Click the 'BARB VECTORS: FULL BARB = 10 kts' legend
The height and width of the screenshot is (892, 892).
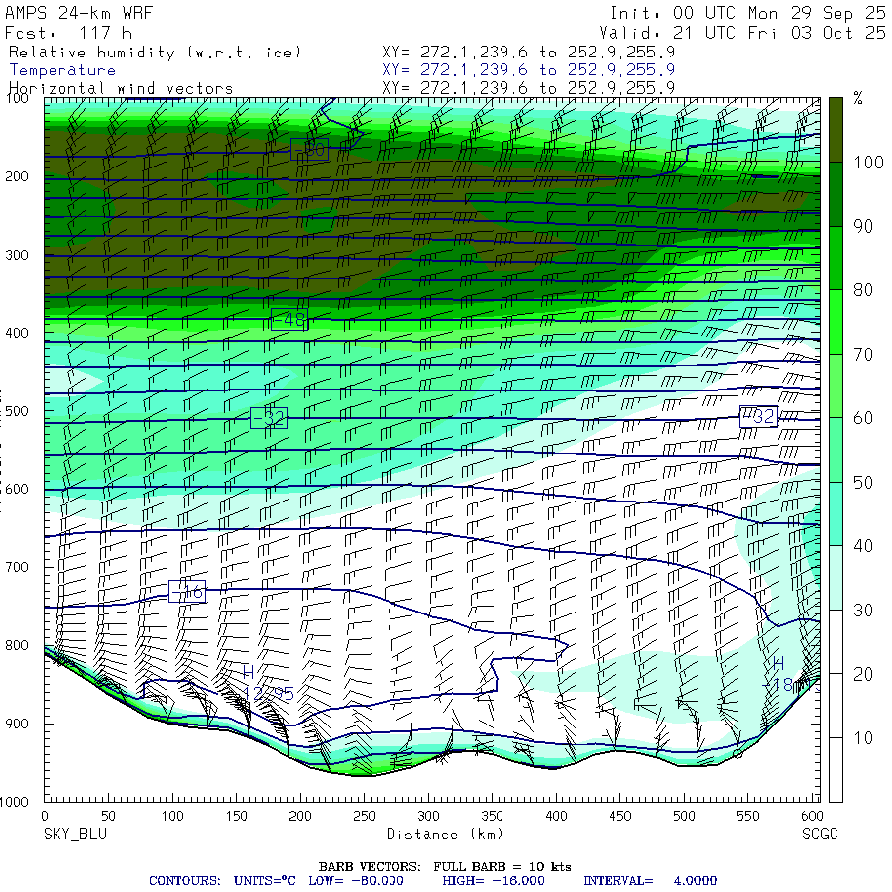coord(445,867)
